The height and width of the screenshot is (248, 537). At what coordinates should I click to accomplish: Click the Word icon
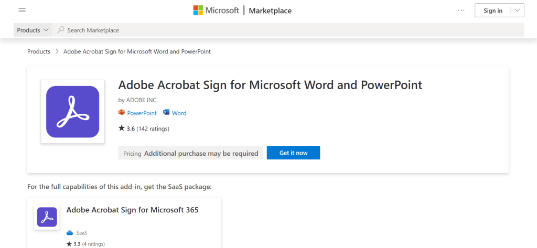(x=166, y=113)
